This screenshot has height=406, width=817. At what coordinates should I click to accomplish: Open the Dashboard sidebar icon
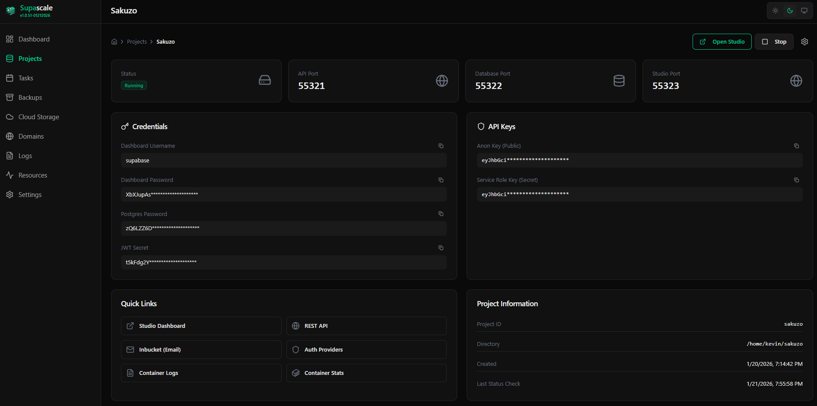click(10, 39)
